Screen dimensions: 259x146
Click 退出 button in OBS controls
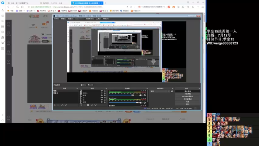pos(187,104)
